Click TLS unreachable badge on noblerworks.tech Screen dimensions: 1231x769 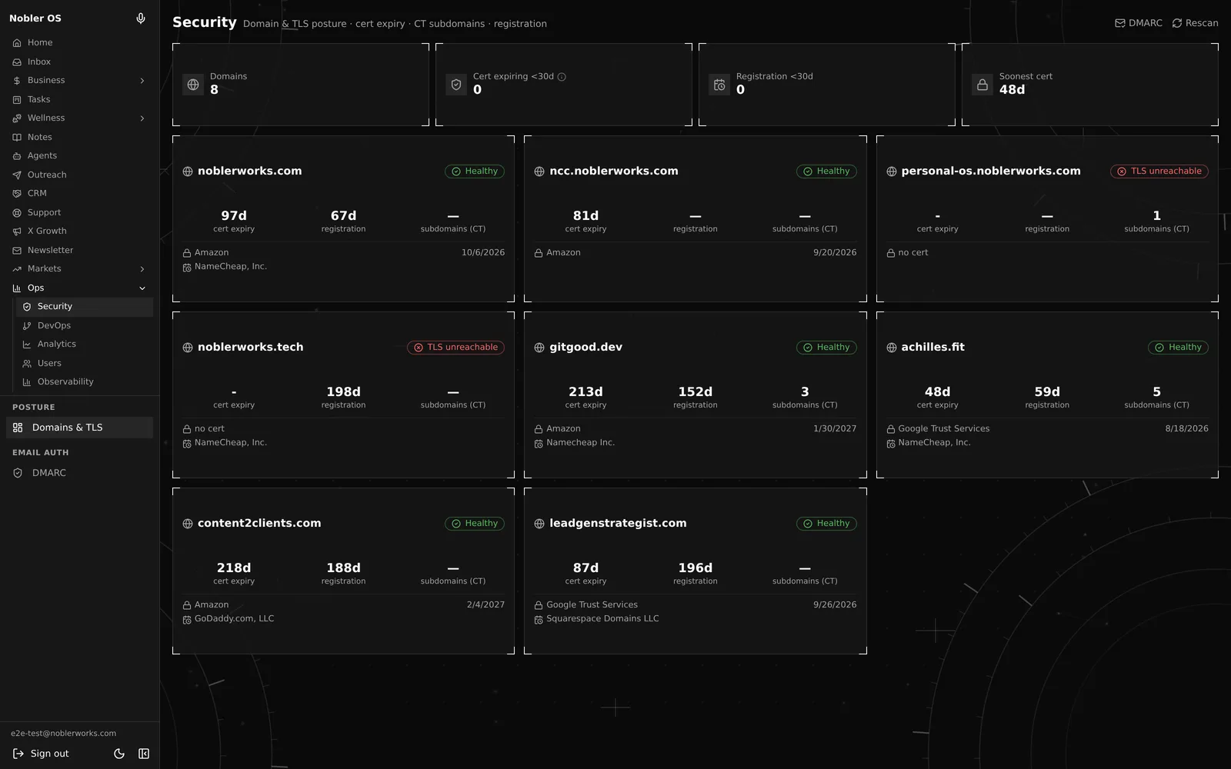[x=455, y=348]
